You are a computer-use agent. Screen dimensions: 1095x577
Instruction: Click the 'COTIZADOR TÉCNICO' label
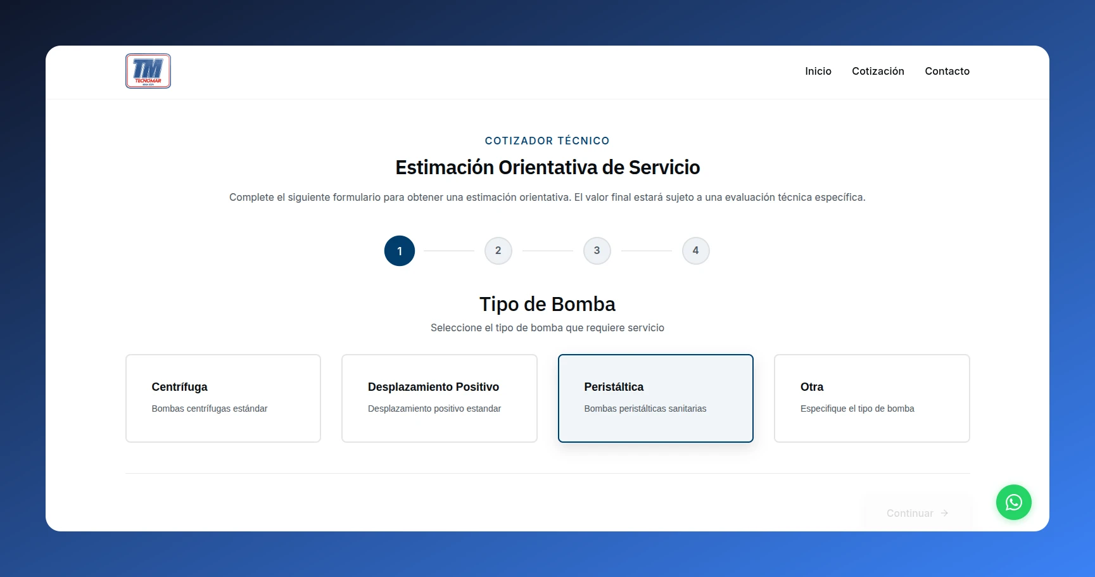[x=547, y=141]
